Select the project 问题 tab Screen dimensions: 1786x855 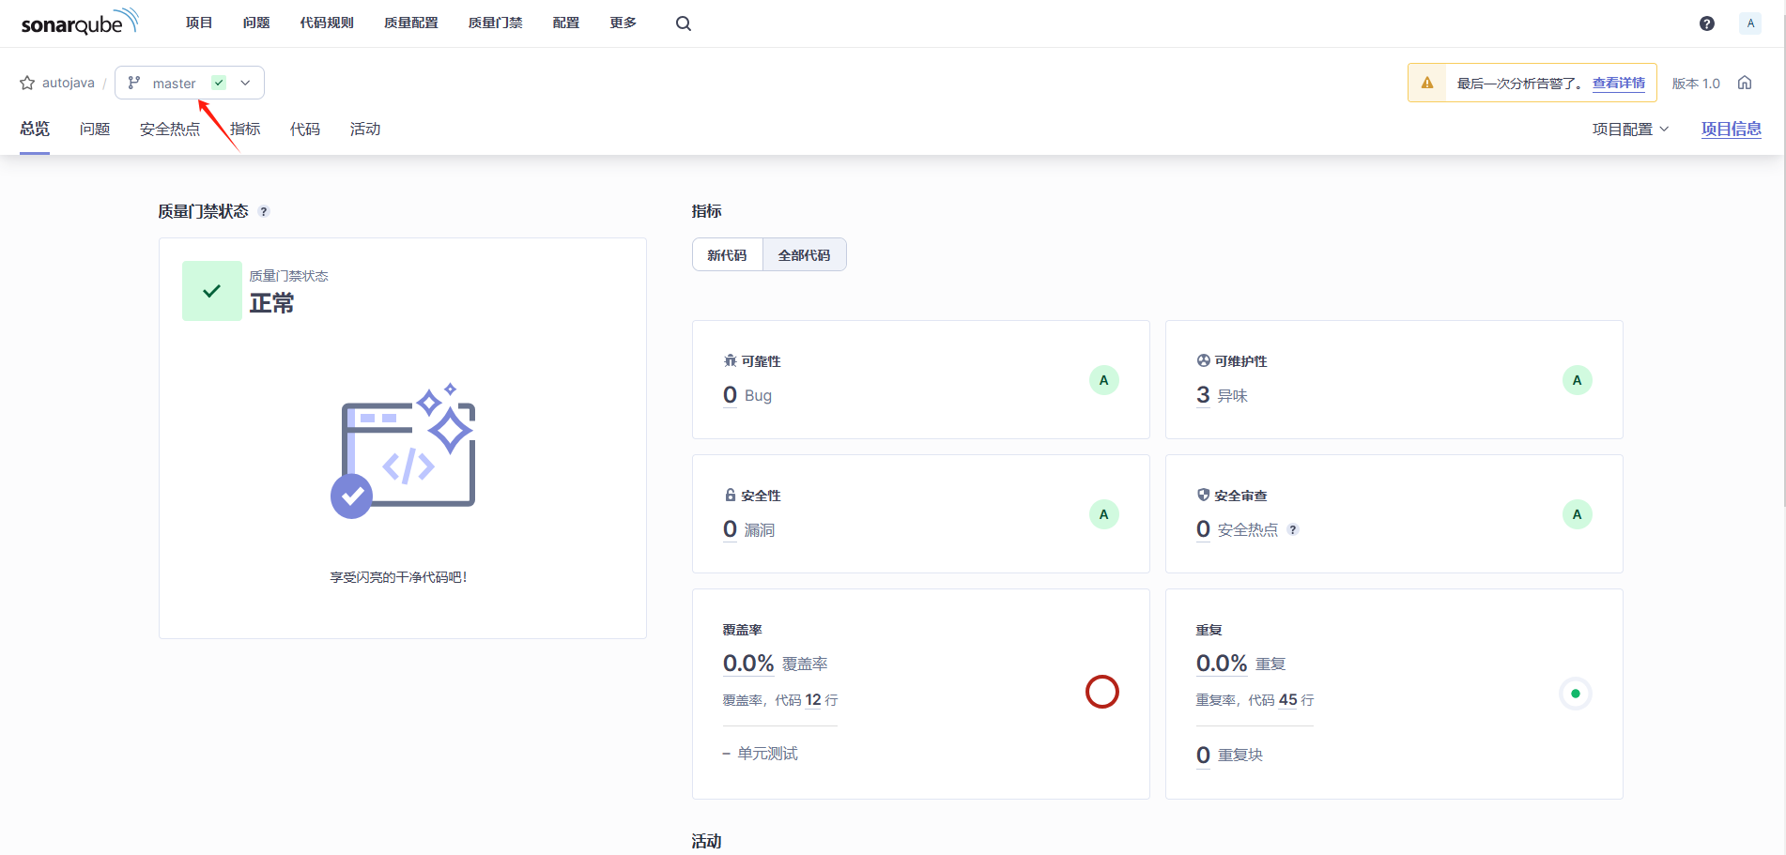(95, 130)
